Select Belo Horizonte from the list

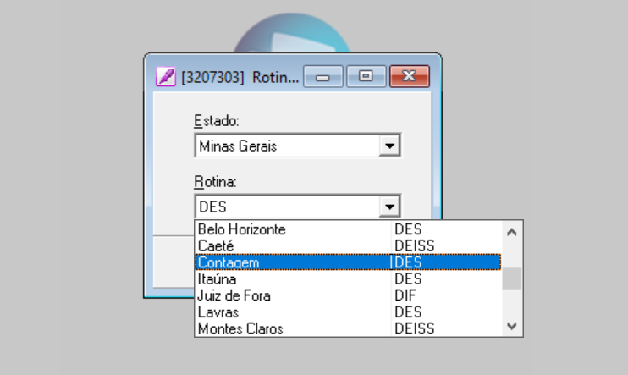(x=348, y=229)
